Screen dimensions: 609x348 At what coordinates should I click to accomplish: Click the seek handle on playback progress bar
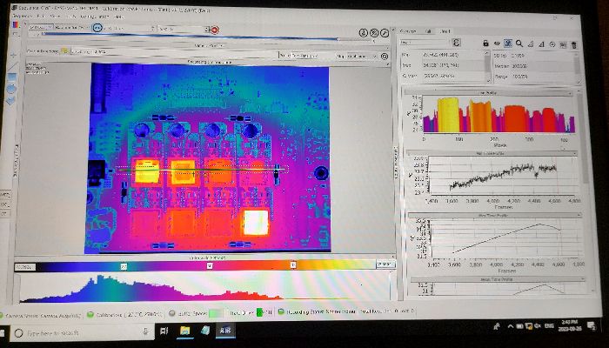[x=338, y=39]
